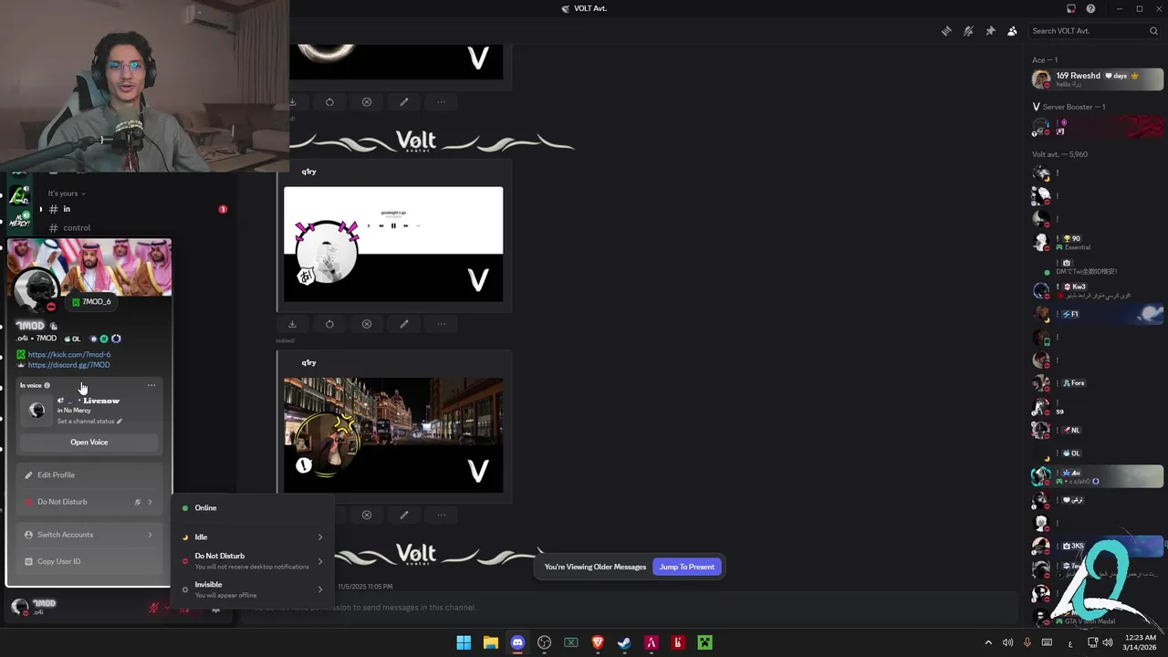Toggle the member list icon

tap(1012, 31)
